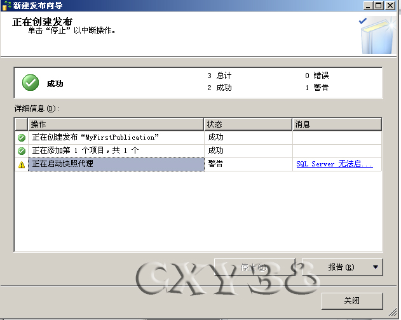401x320 pixels.
Task: Click yellow warning icon beside 正在启动快照代理
Action: tap(22, 164)
